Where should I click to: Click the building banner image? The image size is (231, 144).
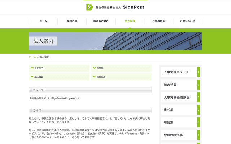tap(115, 41)
